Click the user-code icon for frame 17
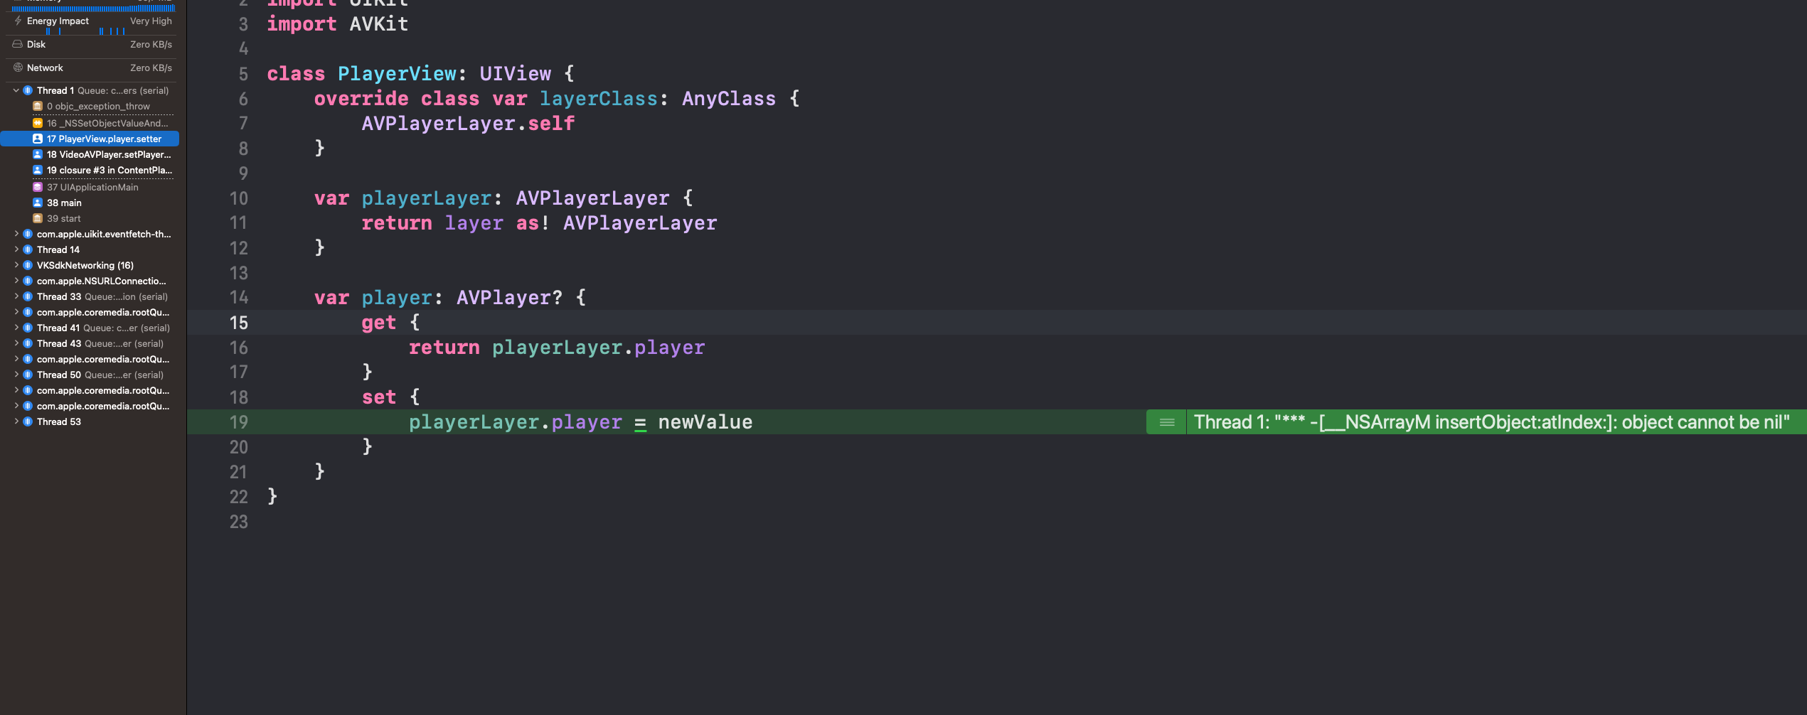 (38, 139)
